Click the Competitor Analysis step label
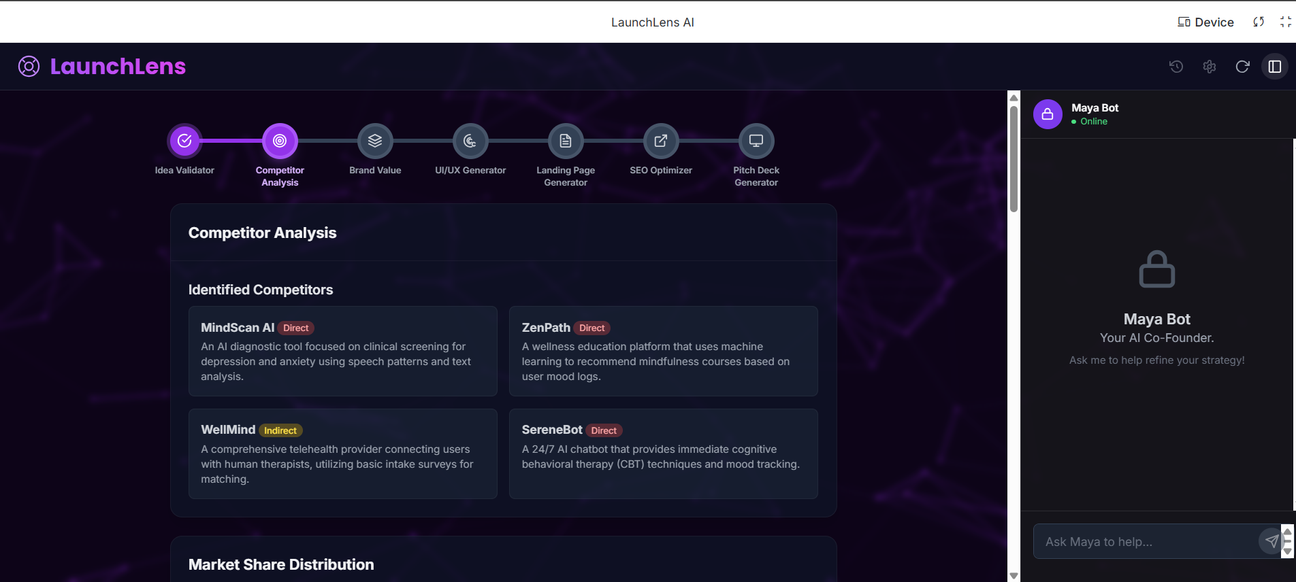Viewport: 1296px width, 582px height. tap(280, 176)
